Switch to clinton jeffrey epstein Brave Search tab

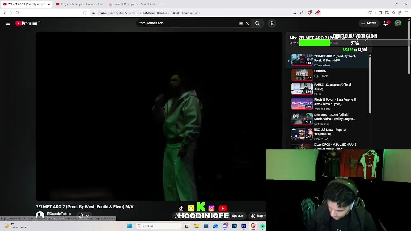pos(131,4)
